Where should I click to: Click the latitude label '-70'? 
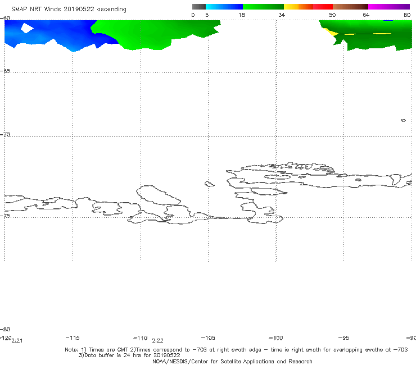pyautogui.click(x=5, y=135)
